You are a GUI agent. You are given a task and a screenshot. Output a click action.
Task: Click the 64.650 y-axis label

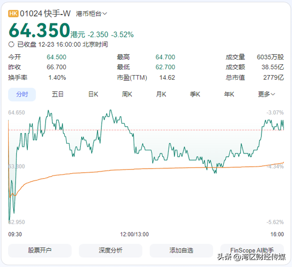16,113
